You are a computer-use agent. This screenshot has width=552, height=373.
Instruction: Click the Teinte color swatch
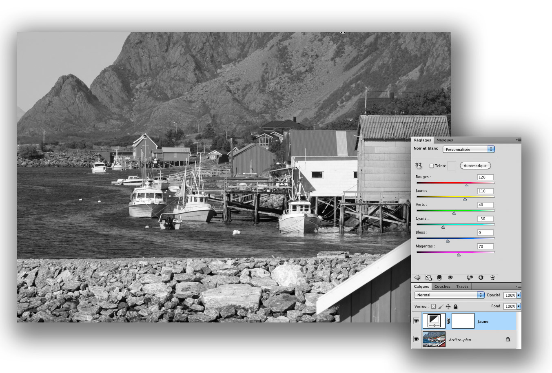[452, 166]
